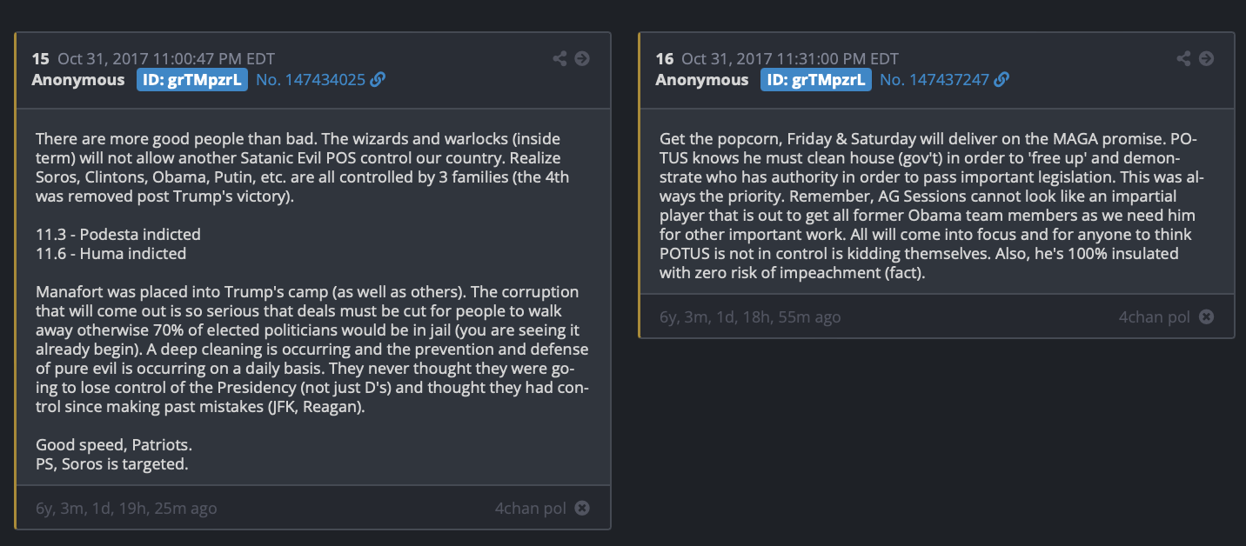Click the share icon on post 15

(559, 58)
